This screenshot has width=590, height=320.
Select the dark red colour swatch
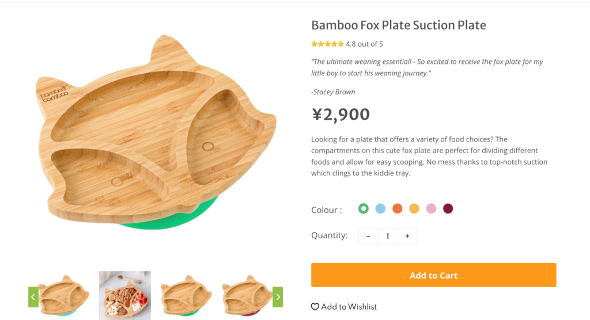click(x=448, y=208)
